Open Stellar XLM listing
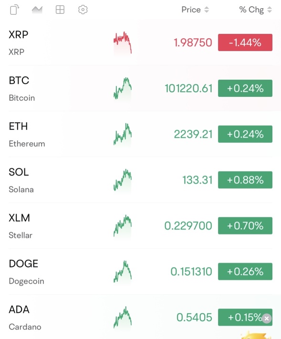Viewport: 281px width, 339px height. click(x=140, y=226)
